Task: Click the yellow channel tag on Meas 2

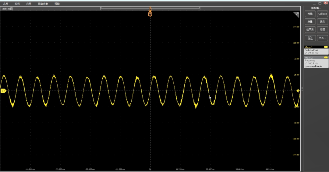Action: pyautogui.click(x=326, y=57)
